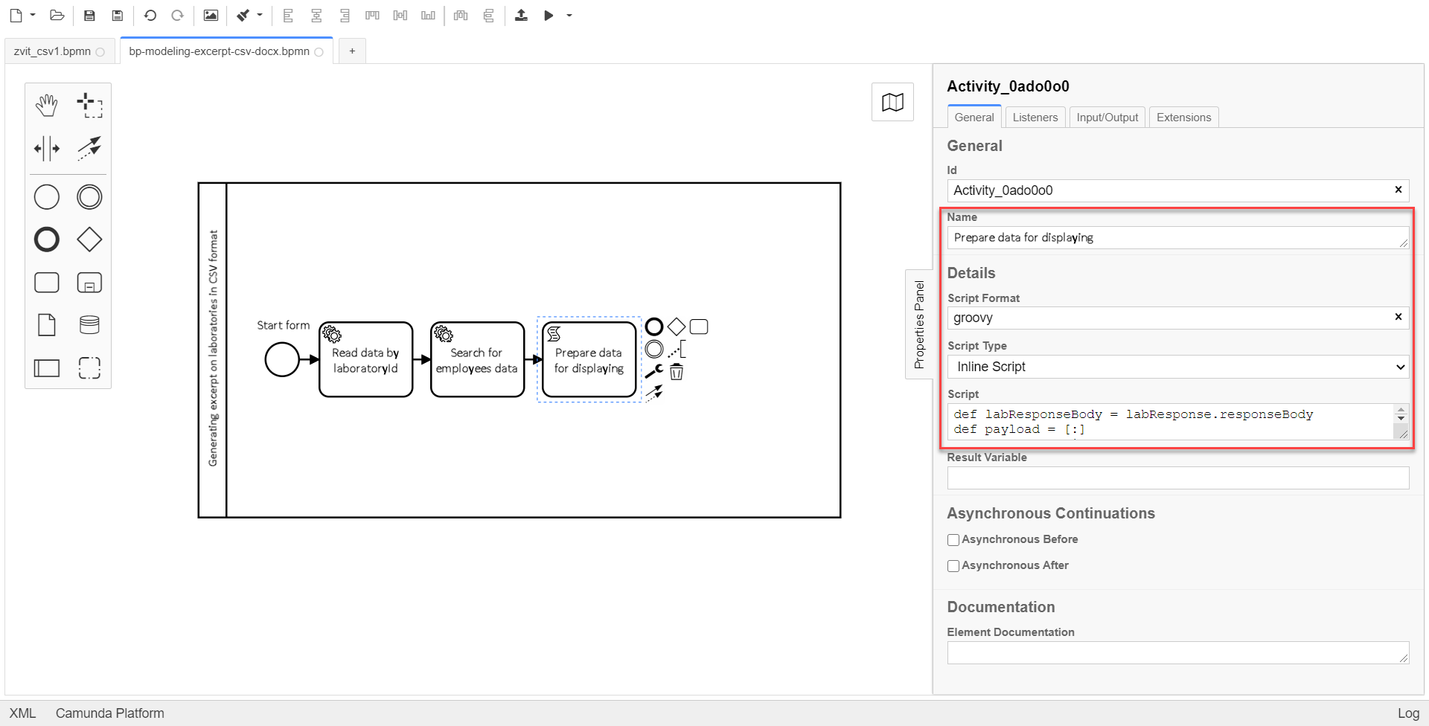
Task: Open the Listeners properties tab
Action: [1035, 118]
